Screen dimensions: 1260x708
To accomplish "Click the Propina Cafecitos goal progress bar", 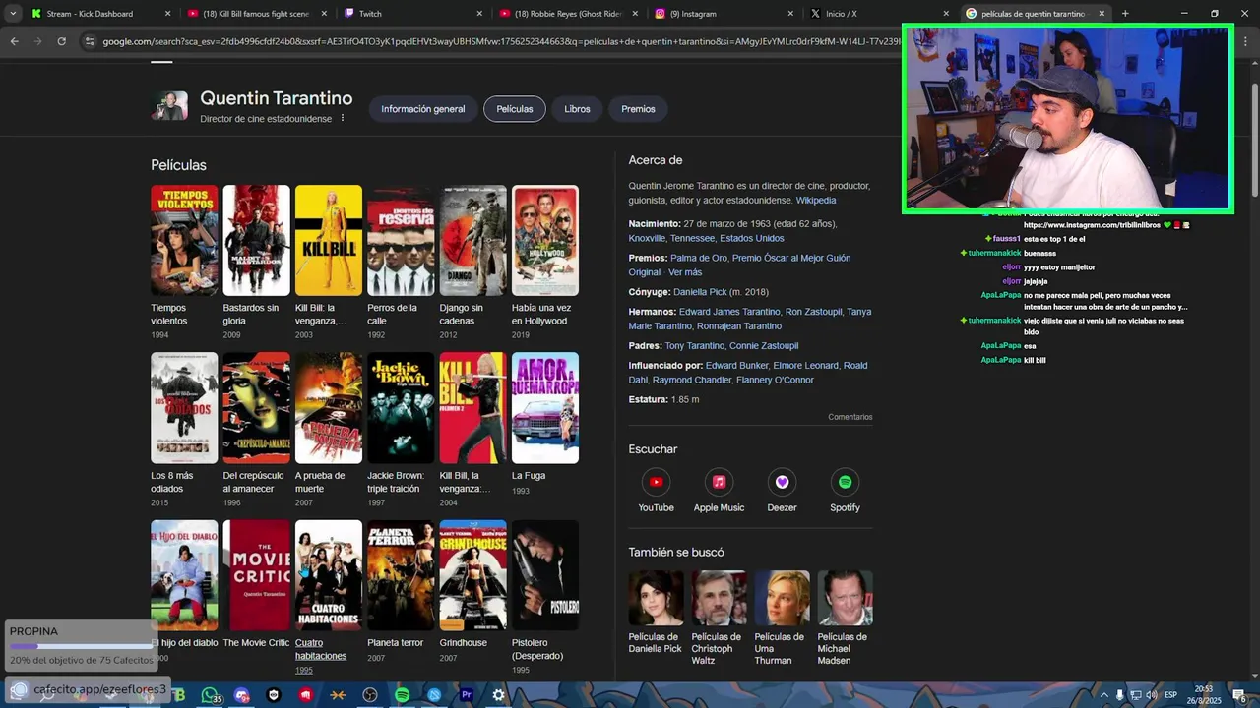I will 81,646.
